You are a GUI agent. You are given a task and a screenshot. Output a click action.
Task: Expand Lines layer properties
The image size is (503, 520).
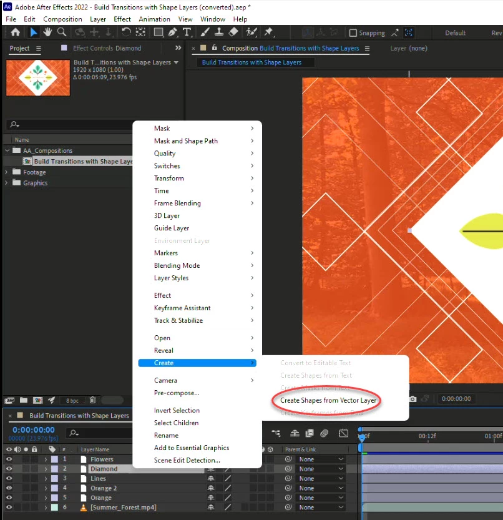[46, 479]
